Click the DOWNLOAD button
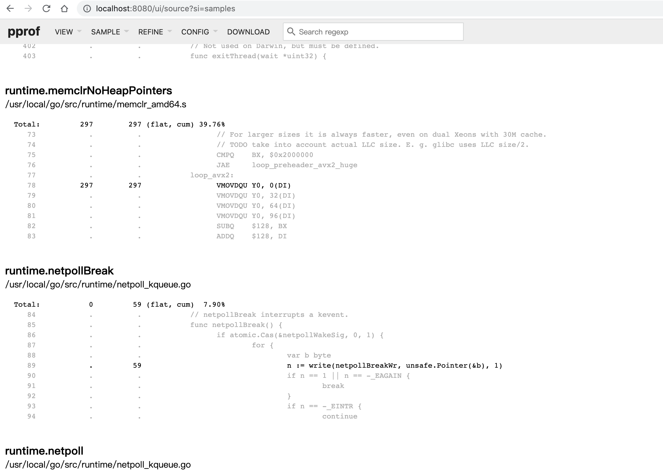The image size is (663, 471). tap(248, 32)
